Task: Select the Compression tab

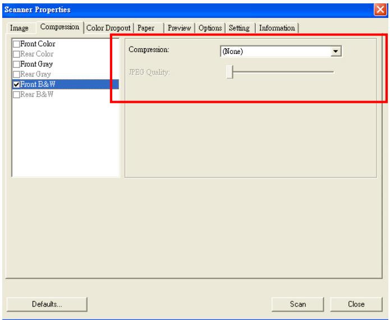Action: pyautogui.click(x=59, y=28)
